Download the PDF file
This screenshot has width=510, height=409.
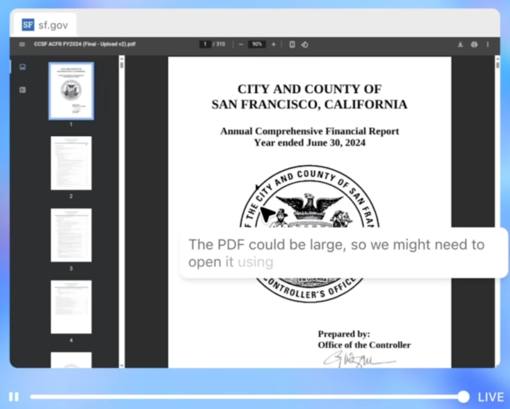[460, 44]
